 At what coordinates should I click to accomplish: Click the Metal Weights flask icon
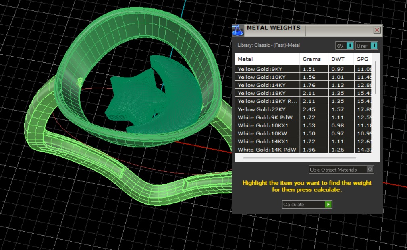coord(238,30)
